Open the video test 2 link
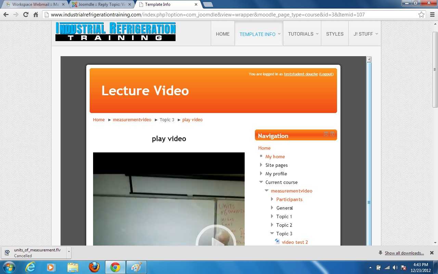The width and height of the screenshot is (438, 274). point(295,242)
